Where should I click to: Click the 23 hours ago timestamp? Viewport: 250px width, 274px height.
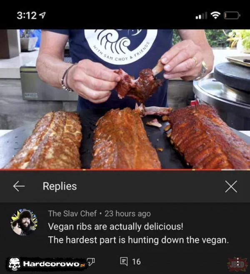click(127, 213)
